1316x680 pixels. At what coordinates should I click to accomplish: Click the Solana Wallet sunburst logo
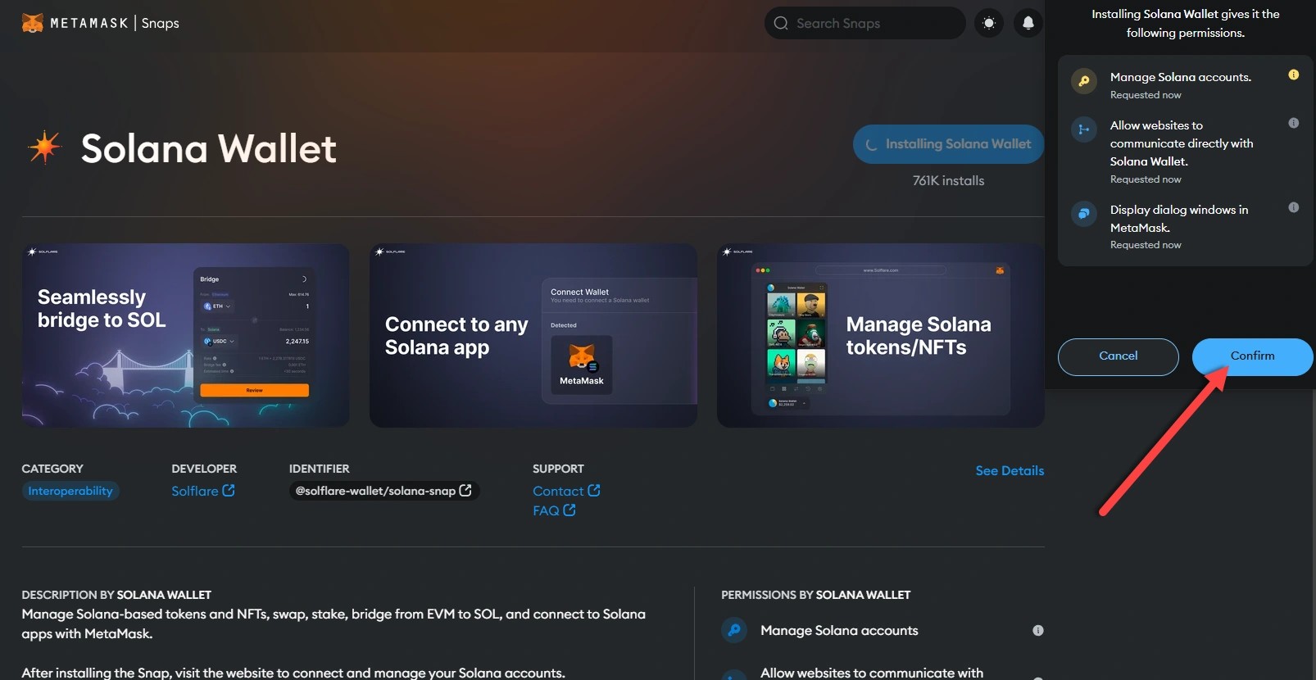pyautogui.click(x=44, y=147)
